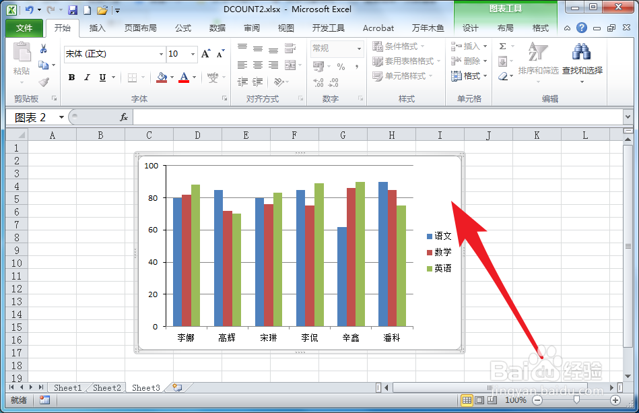Apply fill color with paint bucket
Viewport: 639px width, 413px height.
coord(162,77)
